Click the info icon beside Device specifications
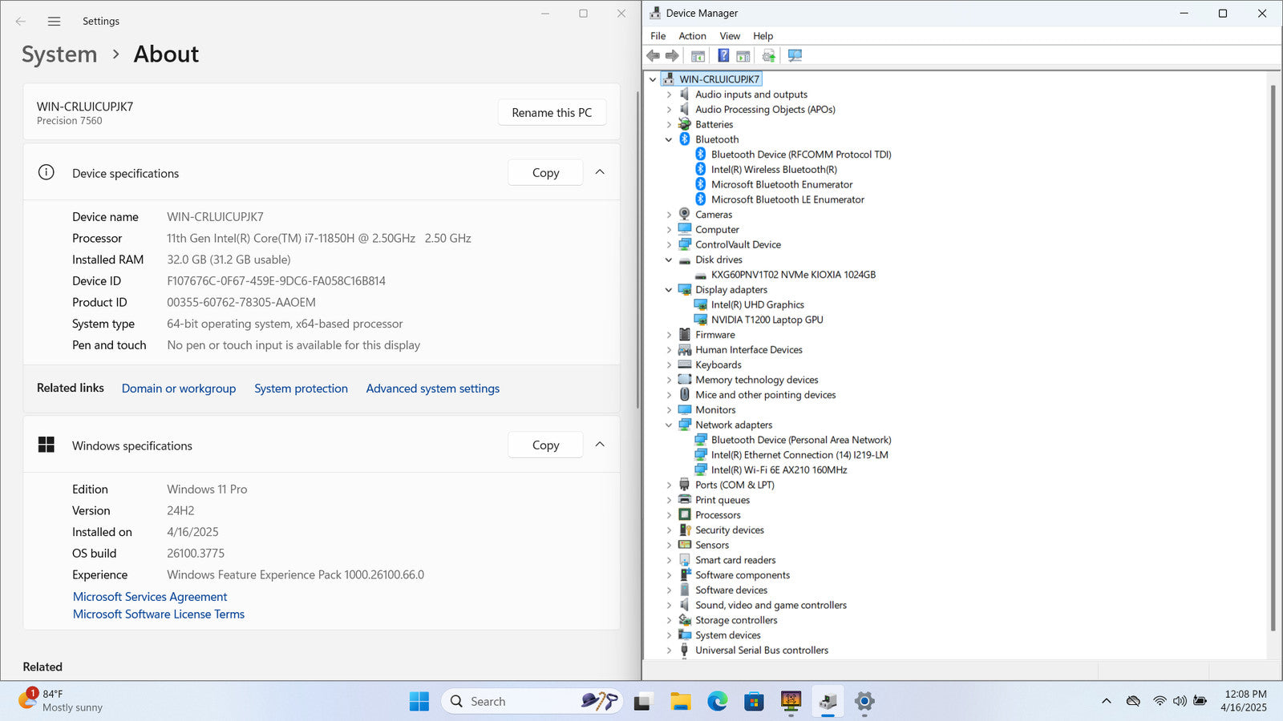The width and height of the screenshot is (1283, 721). point(47,172)
